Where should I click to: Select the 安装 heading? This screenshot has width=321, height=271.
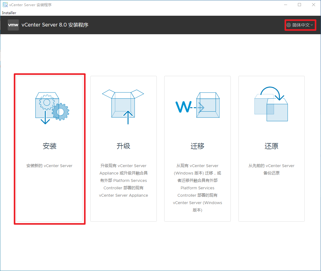tap(50, 146)
